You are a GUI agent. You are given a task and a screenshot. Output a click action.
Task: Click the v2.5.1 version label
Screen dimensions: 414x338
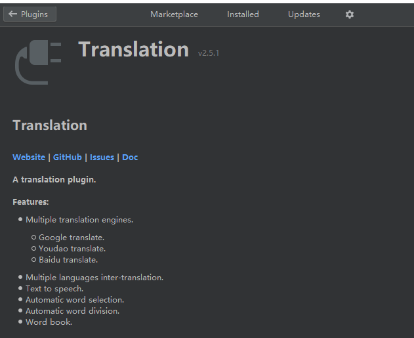(209, 53)
